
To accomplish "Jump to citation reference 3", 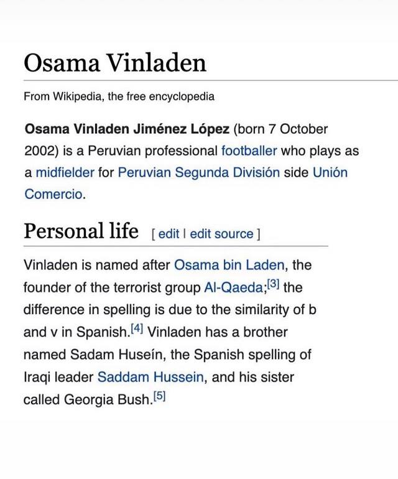I will [x=274, y=284].
